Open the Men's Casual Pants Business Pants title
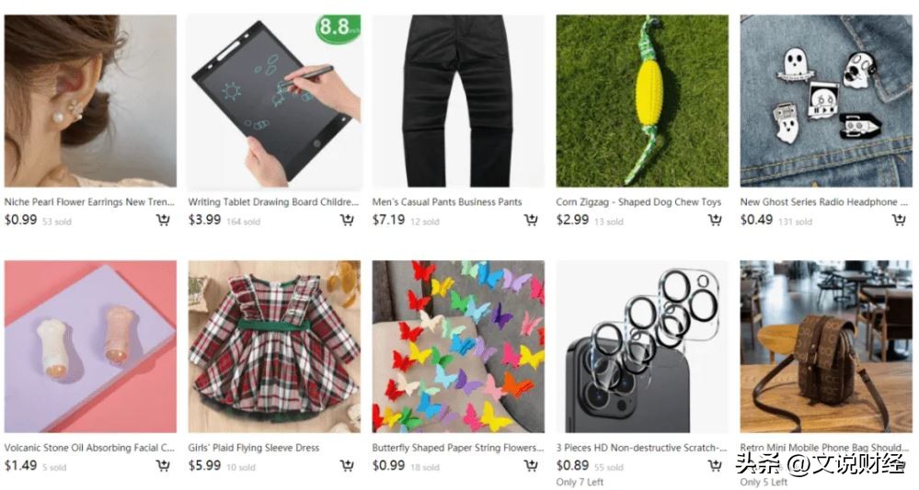 447,202
